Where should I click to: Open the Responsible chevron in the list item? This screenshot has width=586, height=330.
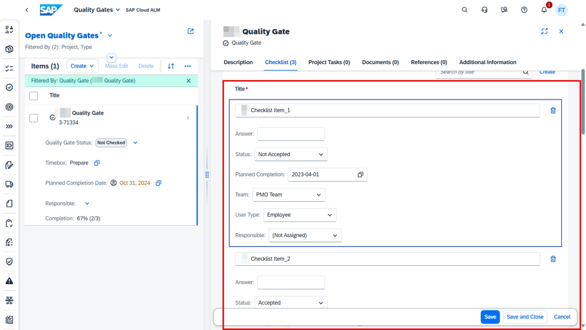pyautogui.click(x=87, y=203)
